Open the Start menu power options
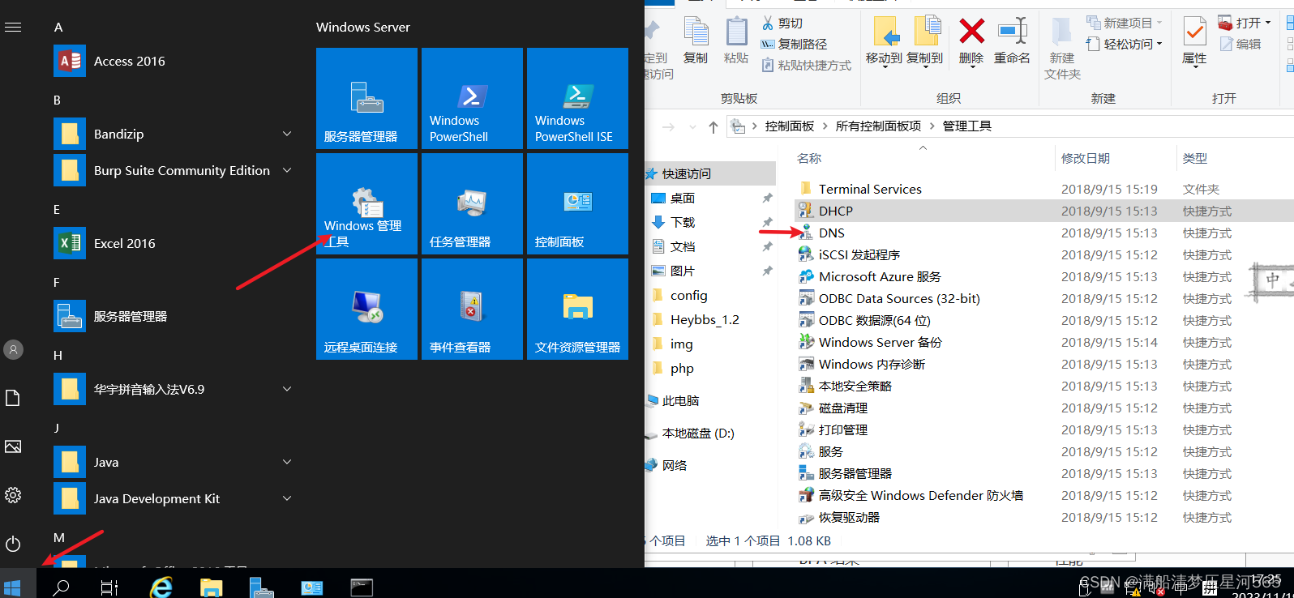This screenshot has height=598, width=1294. point(13,544)
